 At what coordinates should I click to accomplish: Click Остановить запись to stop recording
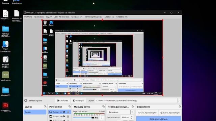pyautogui.click(x=158, y=119)
